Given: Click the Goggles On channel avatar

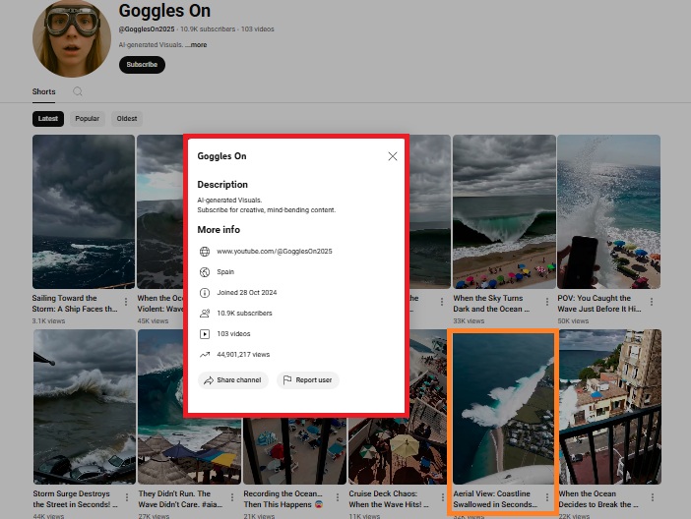Looking at the screenshot, I should point(71,39).
